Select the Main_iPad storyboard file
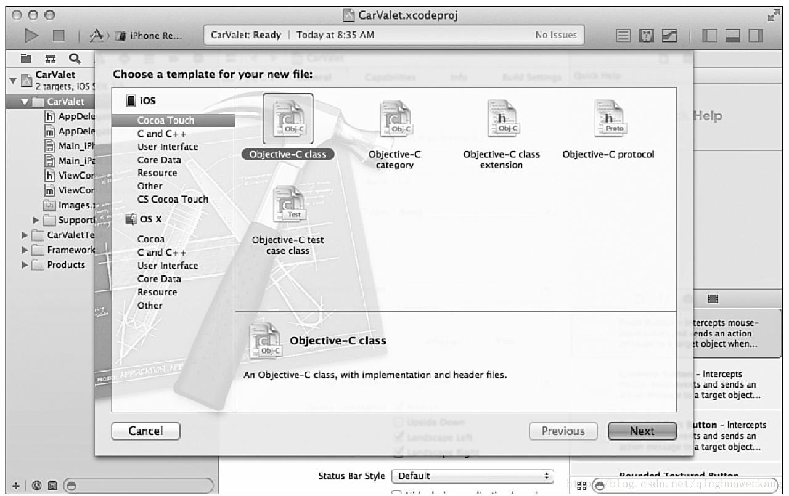 (x=70, y=161)
